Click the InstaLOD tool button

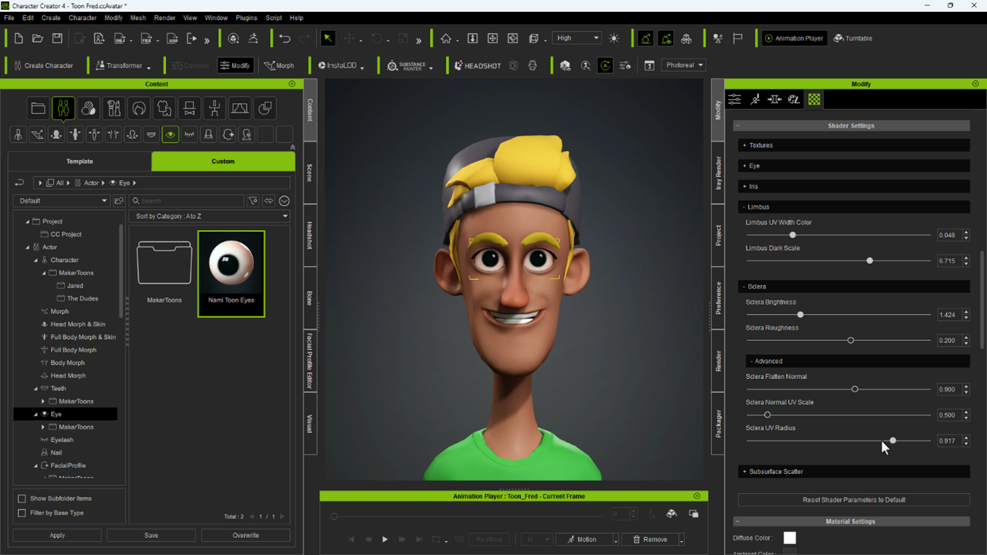337,66
